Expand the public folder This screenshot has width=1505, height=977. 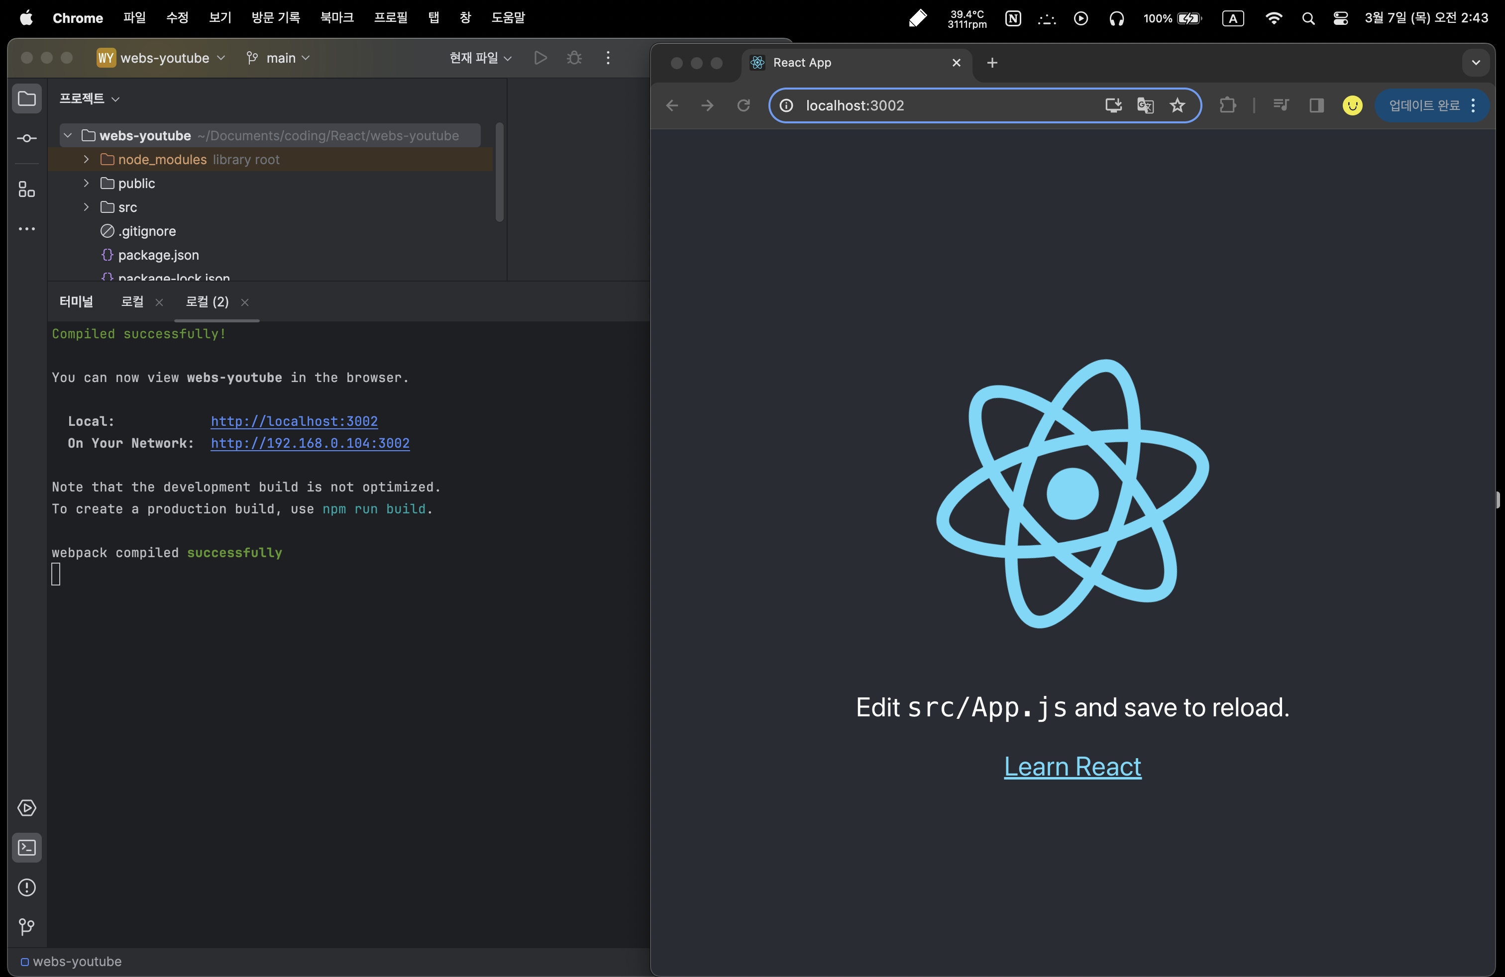tap(86, 183)
